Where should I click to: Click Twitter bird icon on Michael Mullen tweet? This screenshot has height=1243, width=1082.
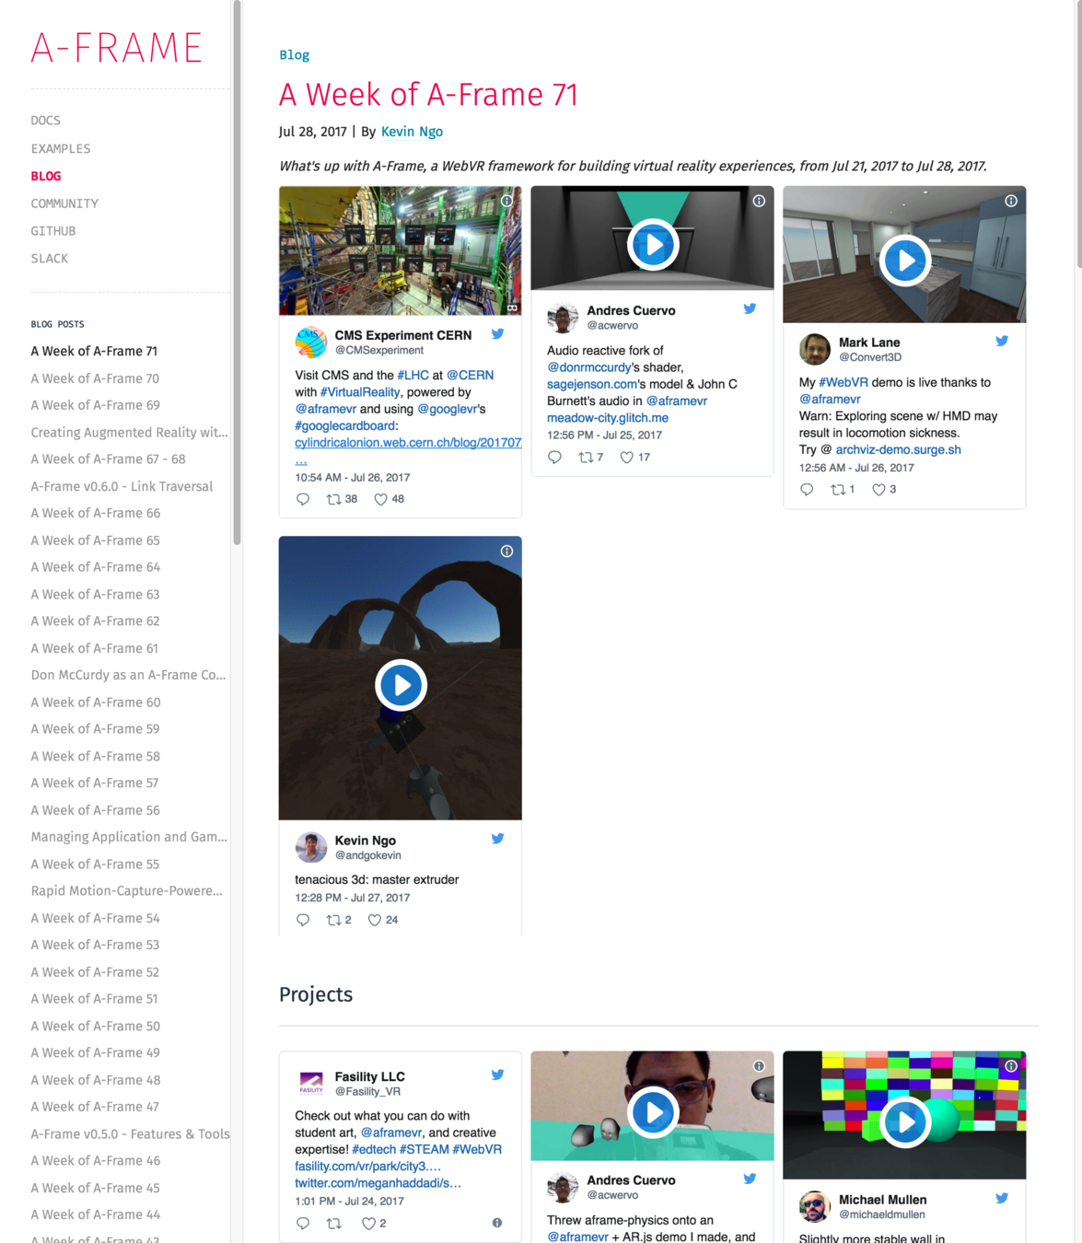click(1002, 1198)
